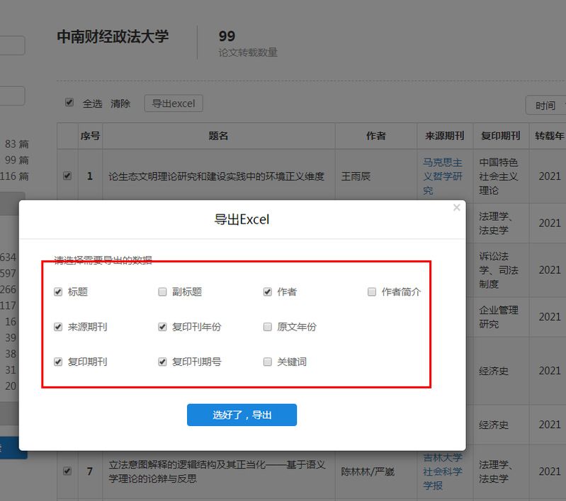Click the 选好了，导出 button
The image size is (566, 501).
coord(242,415)
